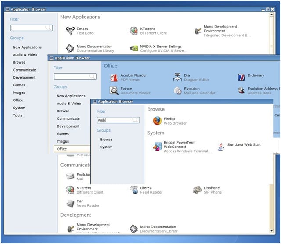Open Evince document viewer icon

click(x=114, y=90)
